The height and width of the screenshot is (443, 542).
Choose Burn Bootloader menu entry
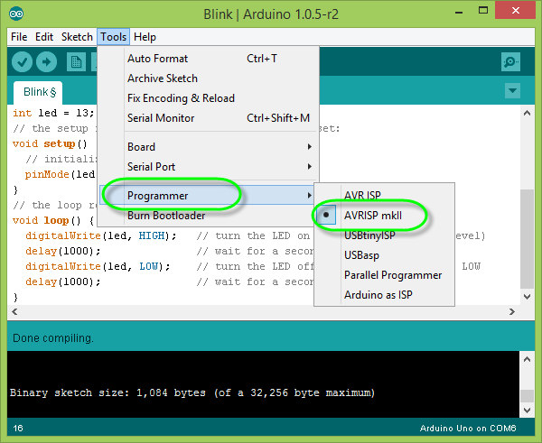208,216
